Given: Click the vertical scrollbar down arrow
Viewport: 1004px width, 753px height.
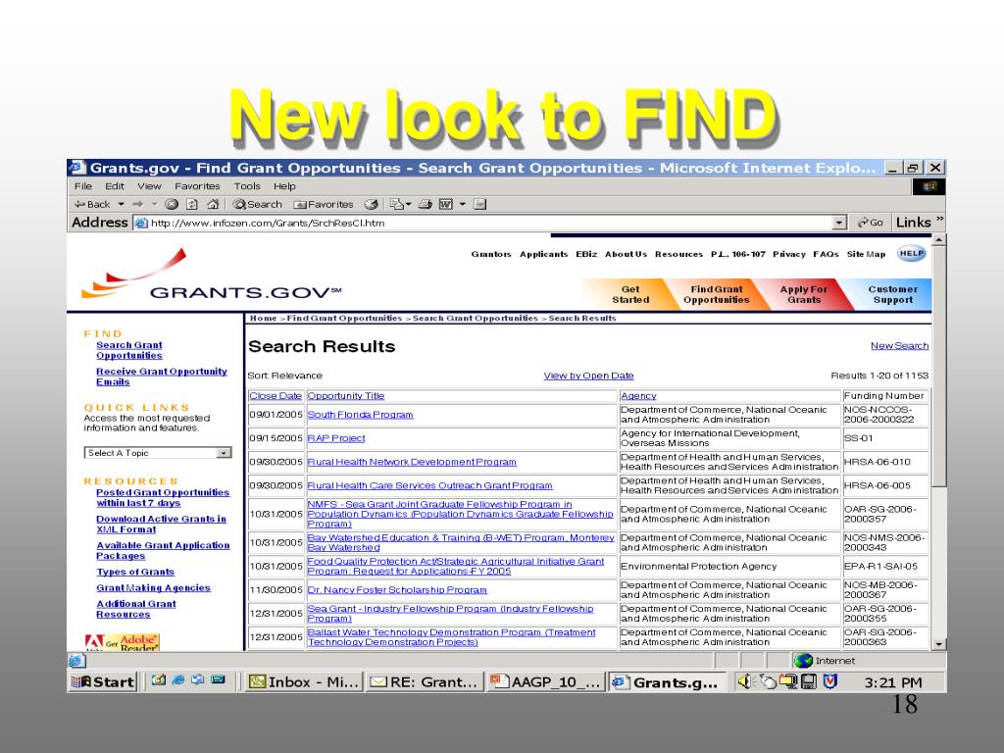Looking at the screenshot, I should [938, 645].
